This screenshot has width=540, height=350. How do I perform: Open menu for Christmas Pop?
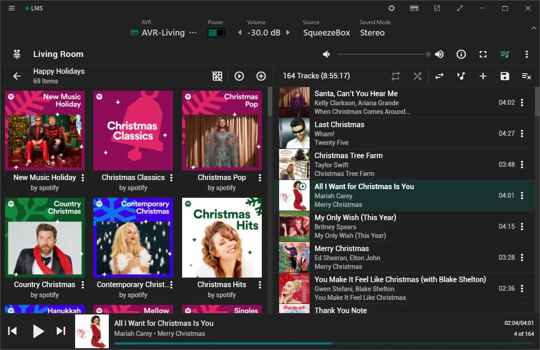tap(260, 178)
